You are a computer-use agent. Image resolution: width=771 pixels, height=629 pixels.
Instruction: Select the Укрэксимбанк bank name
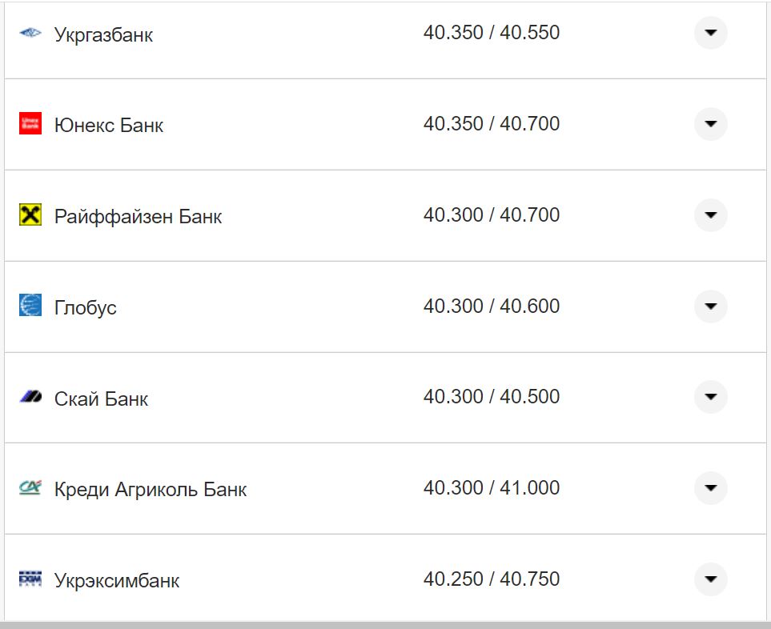coord(117,581)
